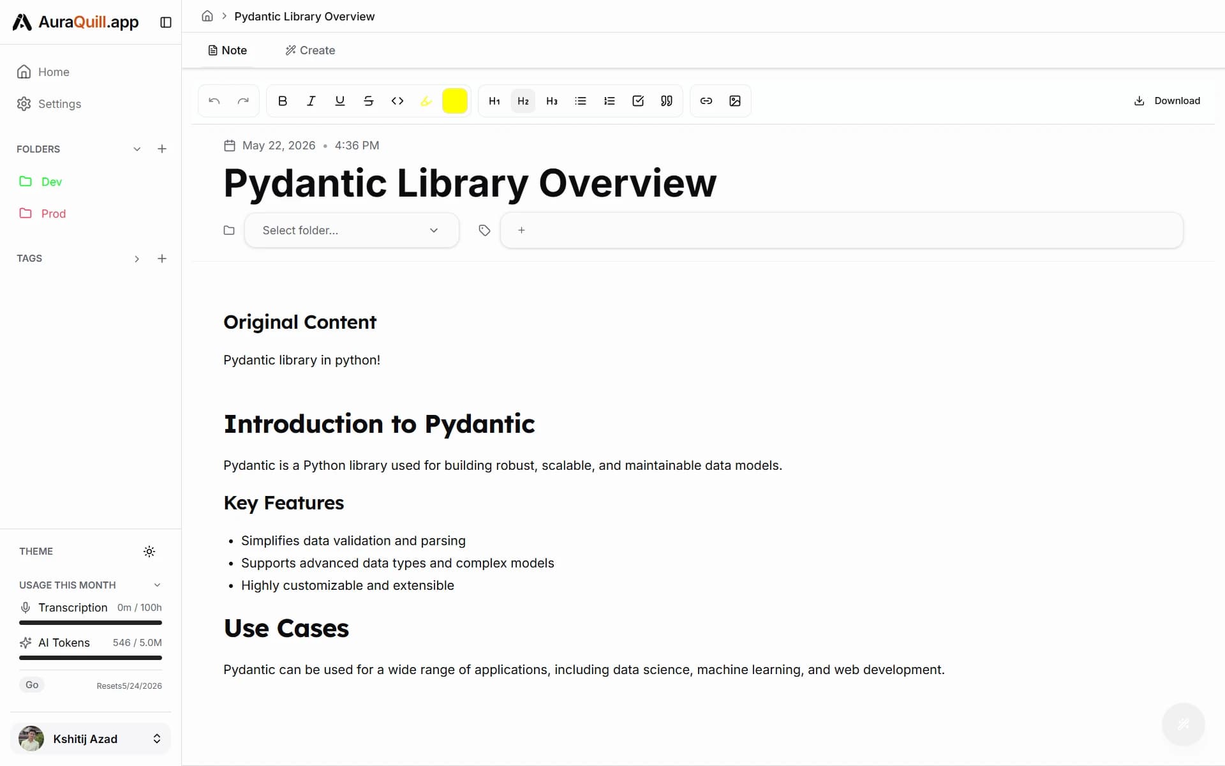Switch to the Create tab
This screenshot has width=1225, height=766.
310,50
